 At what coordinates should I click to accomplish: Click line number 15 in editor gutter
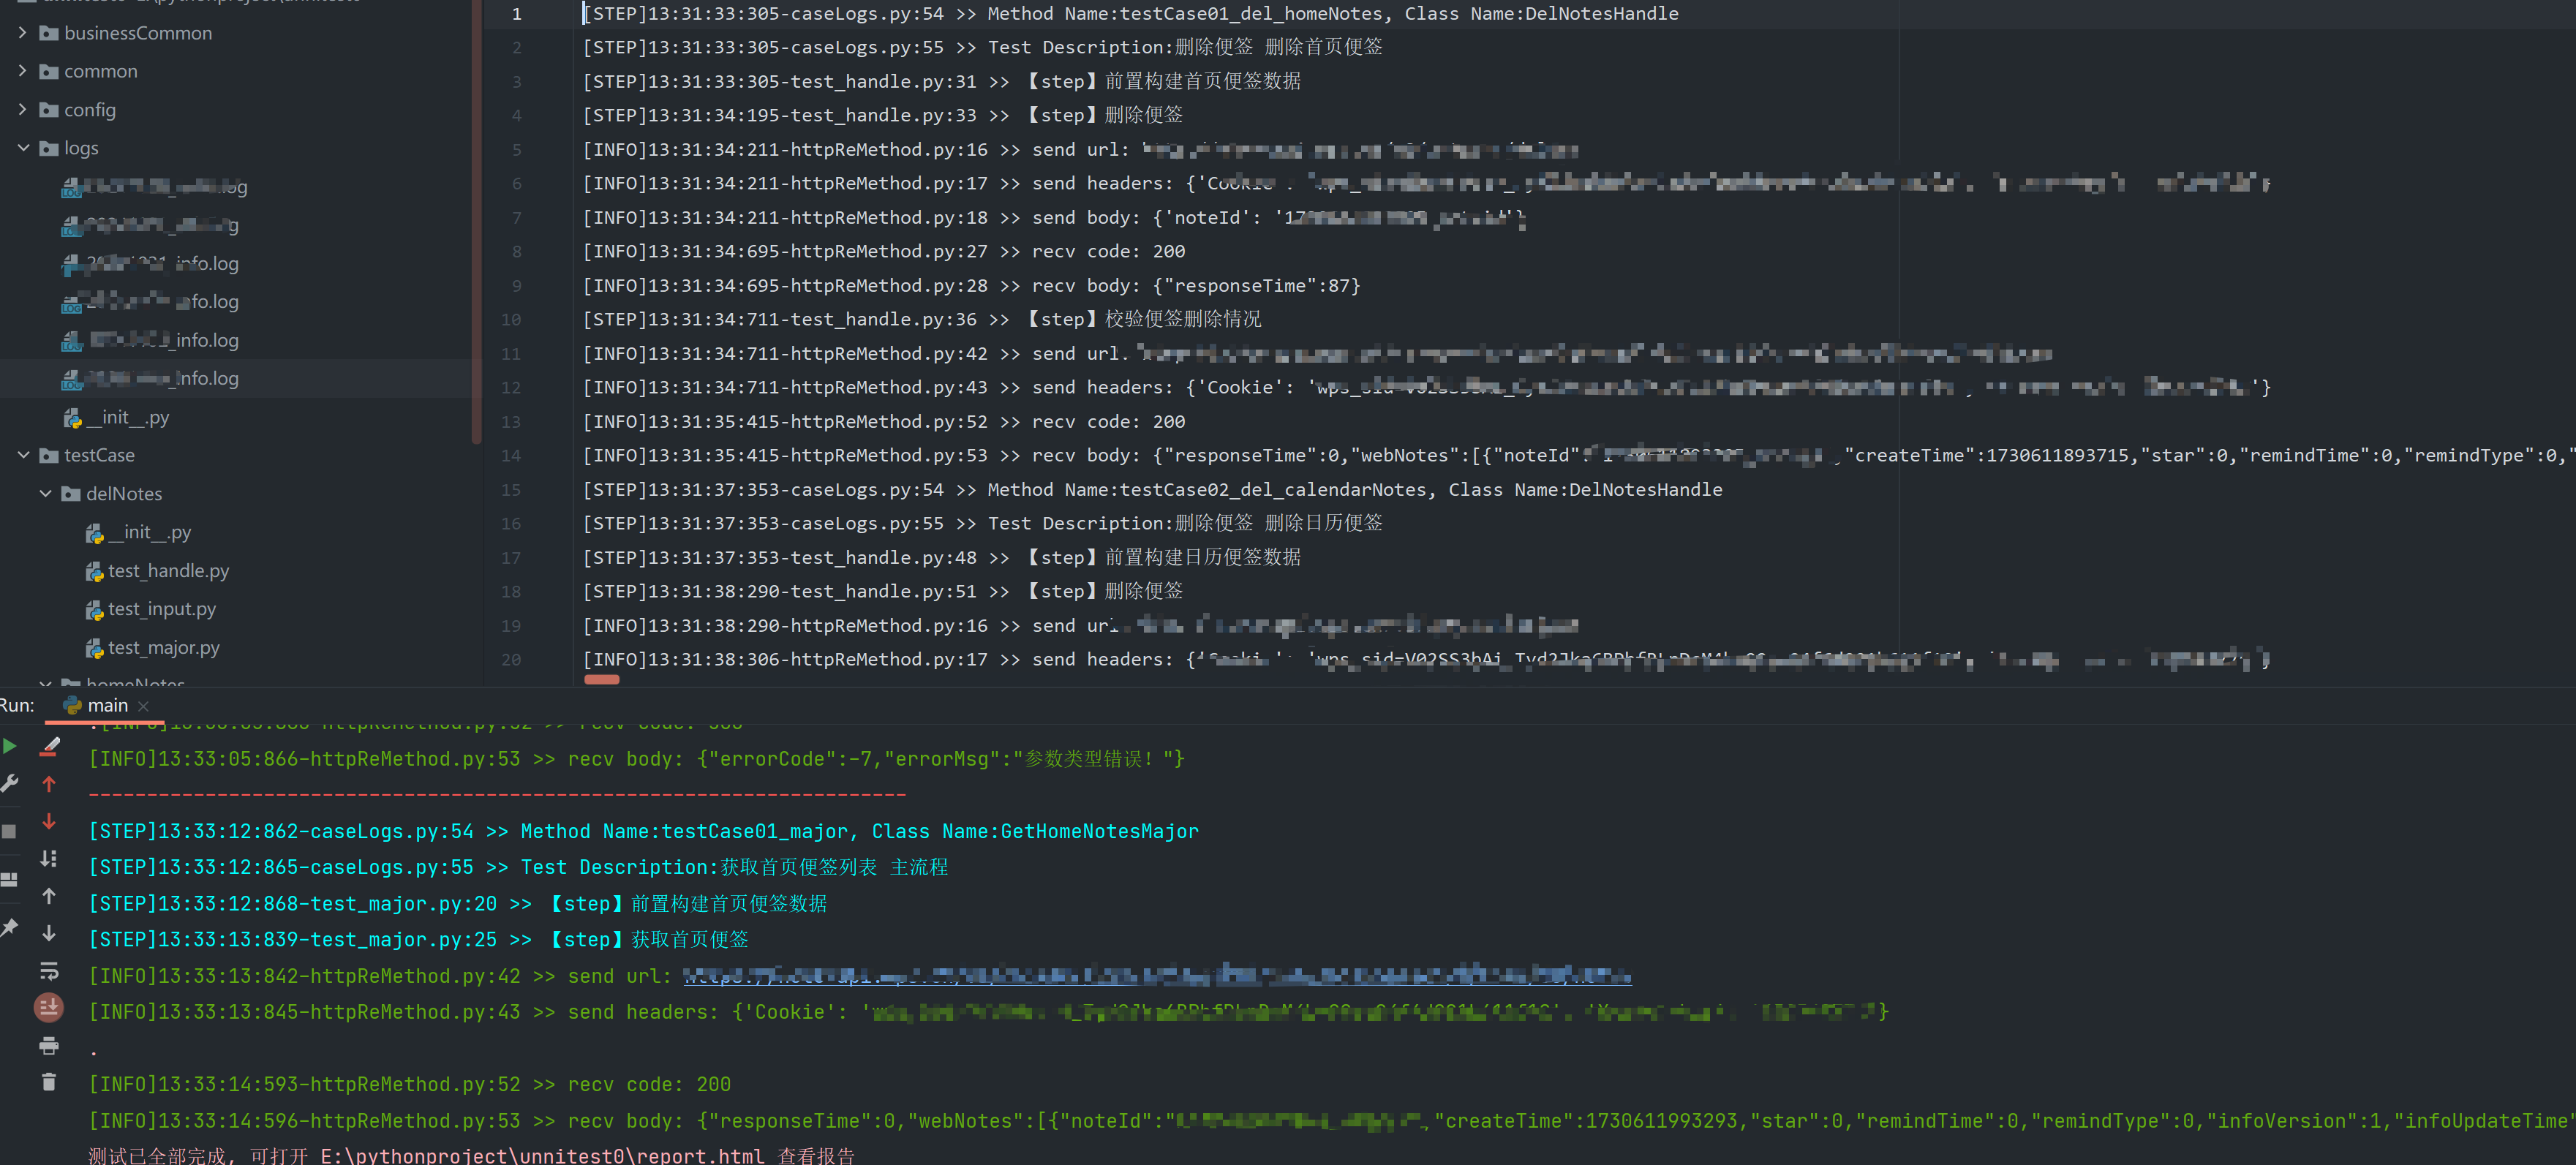511,490
